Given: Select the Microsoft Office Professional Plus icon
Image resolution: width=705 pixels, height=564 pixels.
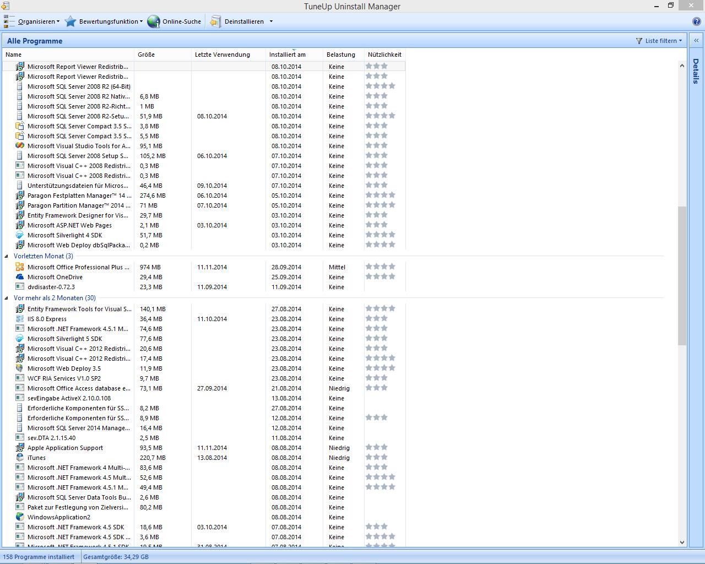Looking at the screenshot, I should pyautogui.click(x=20, y=267).
